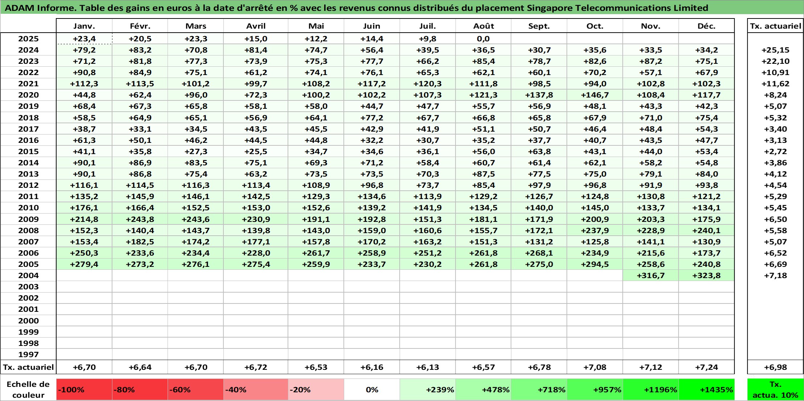The width and height of the screenshot is (804, 401).
Task: Select the 2025 row label
Action: (28, 39)
